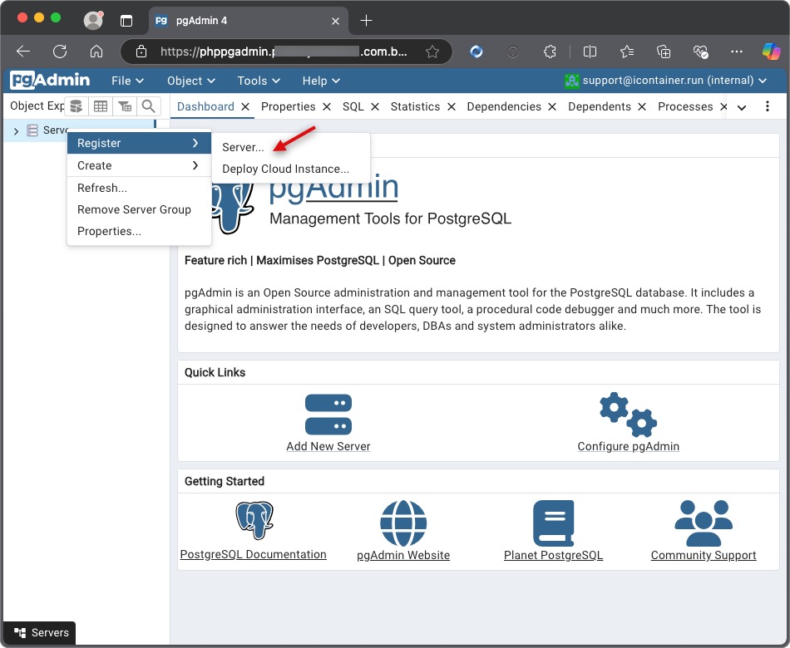Viewport: 790px width, 648px height.
Task: Open Search Objects magnifier icon
Action: tap(148, 106)
